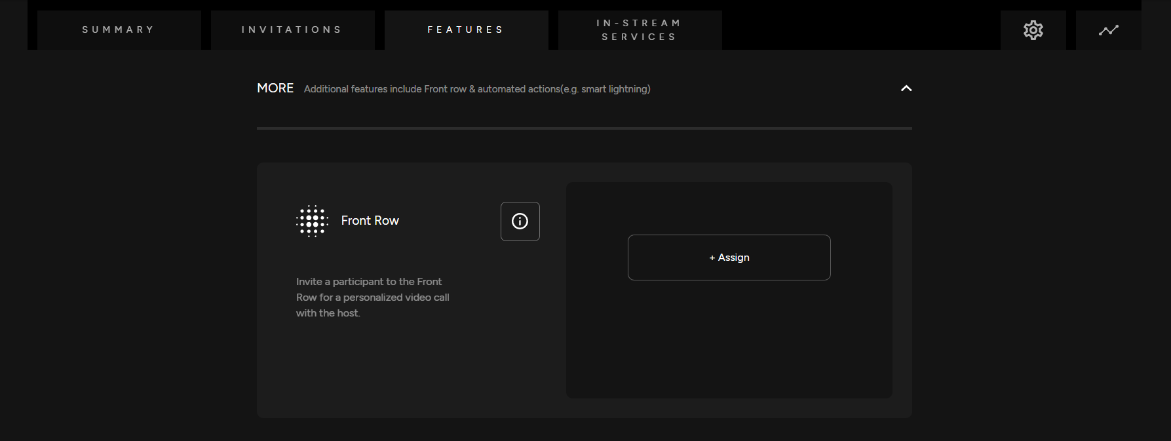Click the dotted Front Row logo icon
Viewport: 1171px width, 441px height.
pyautogui.click(x=312, y=221)
